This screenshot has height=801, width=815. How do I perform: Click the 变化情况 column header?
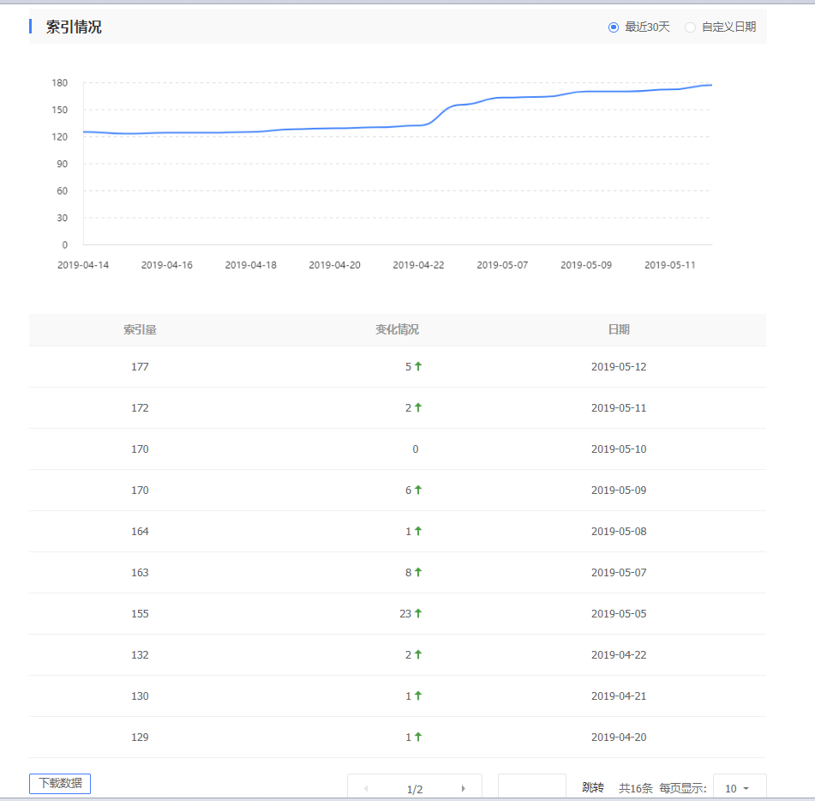pyautogui.click(x=397, y=329)
